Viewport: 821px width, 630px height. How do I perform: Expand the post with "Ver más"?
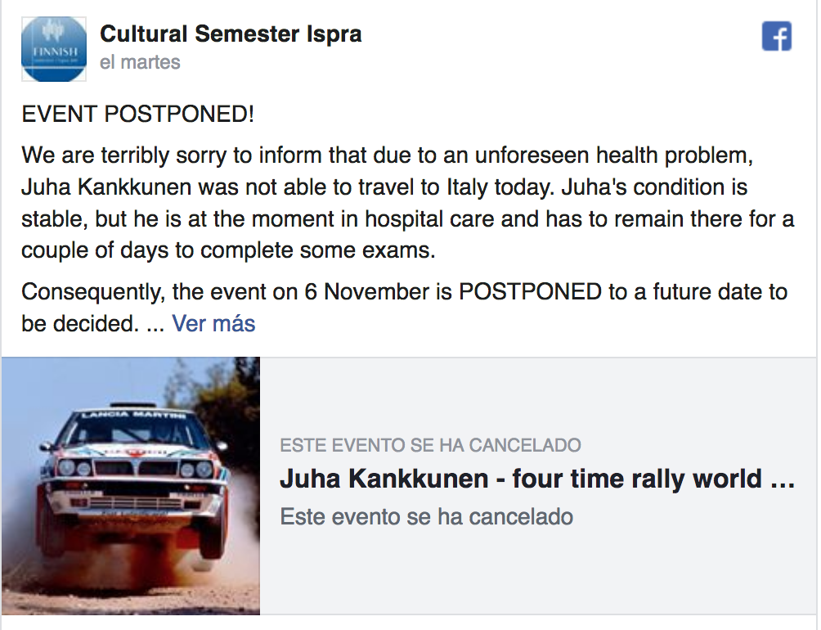pos(213,323)
